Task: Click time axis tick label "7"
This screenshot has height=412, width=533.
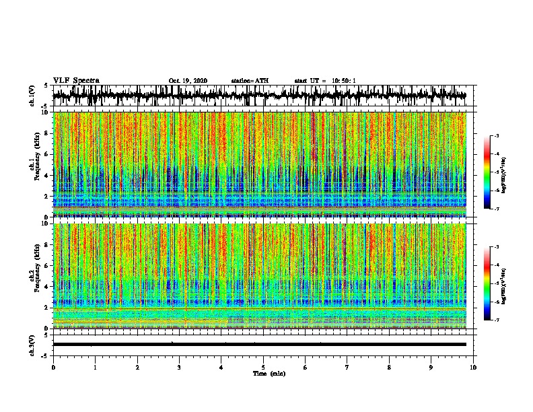Action: coord(347,368)
